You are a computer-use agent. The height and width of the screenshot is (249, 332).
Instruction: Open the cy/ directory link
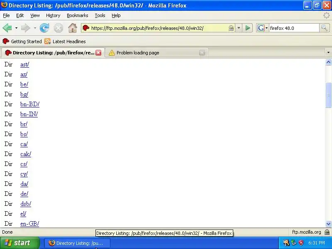coord(24,174)
